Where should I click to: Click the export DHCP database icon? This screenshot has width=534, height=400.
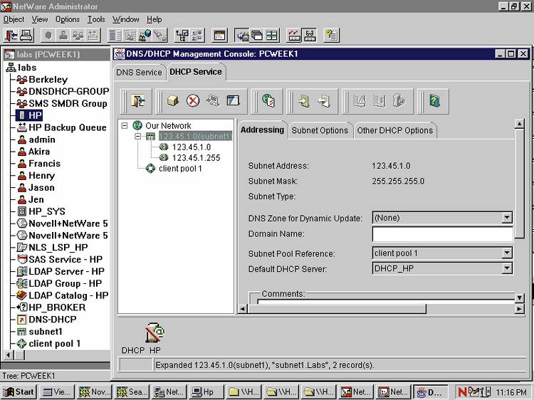[x=324, y=101]
